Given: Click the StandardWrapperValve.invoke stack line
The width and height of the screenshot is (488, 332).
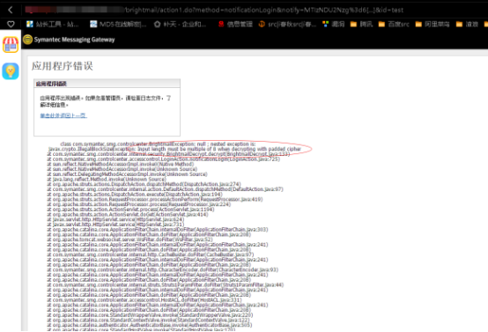Looking at the screenshot, I should click(x=150, y=315).
